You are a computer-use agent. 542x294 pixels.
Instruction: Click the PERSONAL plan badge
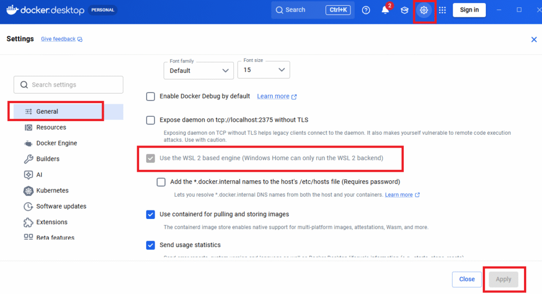(103, 10)
